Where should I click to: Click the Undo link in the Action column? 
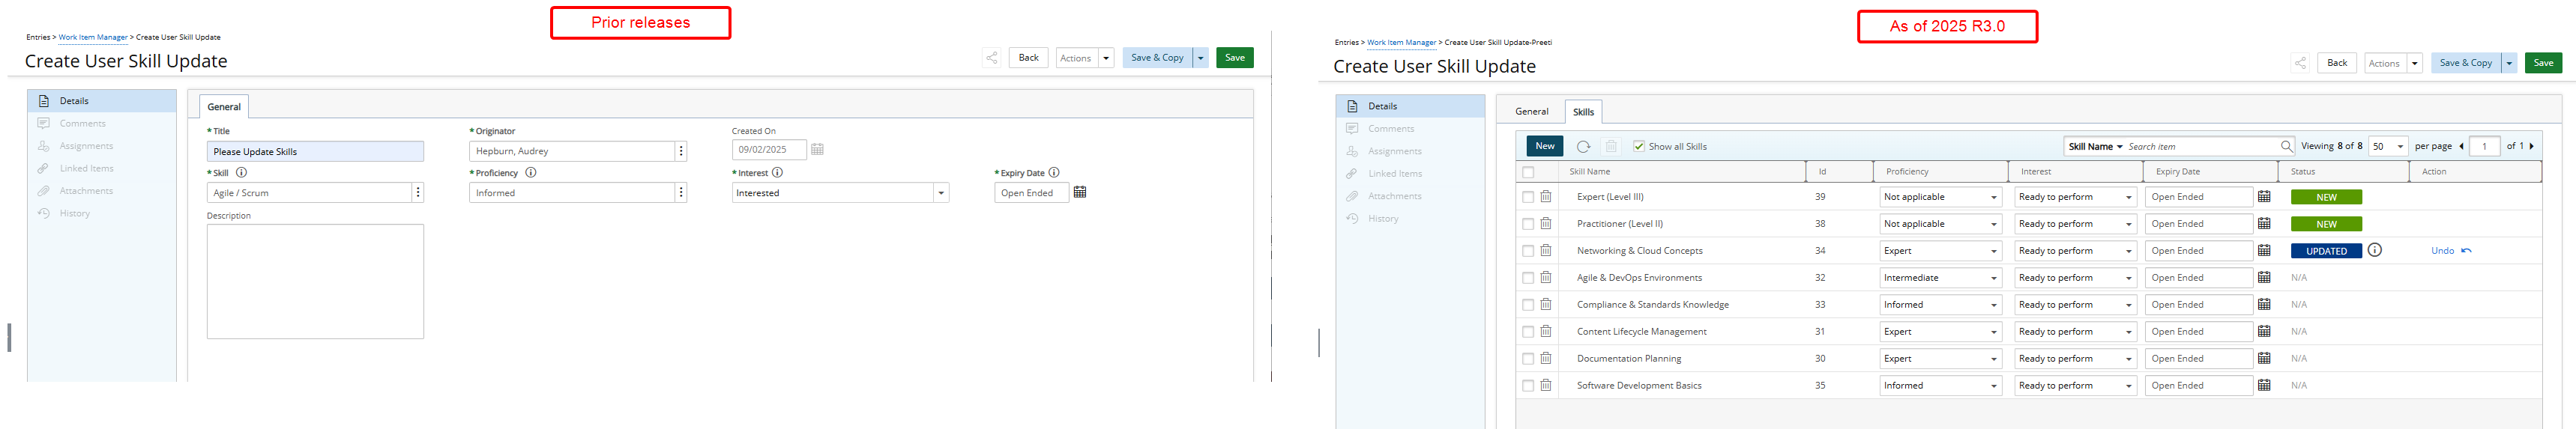point(2450,251)
